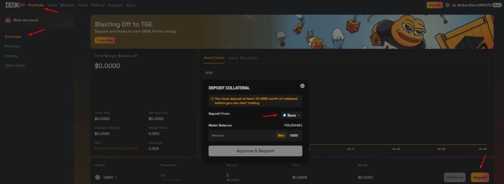Screen dimensions: 504x184
Task: Open the settings gear icon
Action: [447, 5]
